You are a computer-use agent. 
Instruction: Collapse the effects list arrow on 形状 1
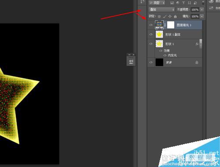[x=201, y=44]
